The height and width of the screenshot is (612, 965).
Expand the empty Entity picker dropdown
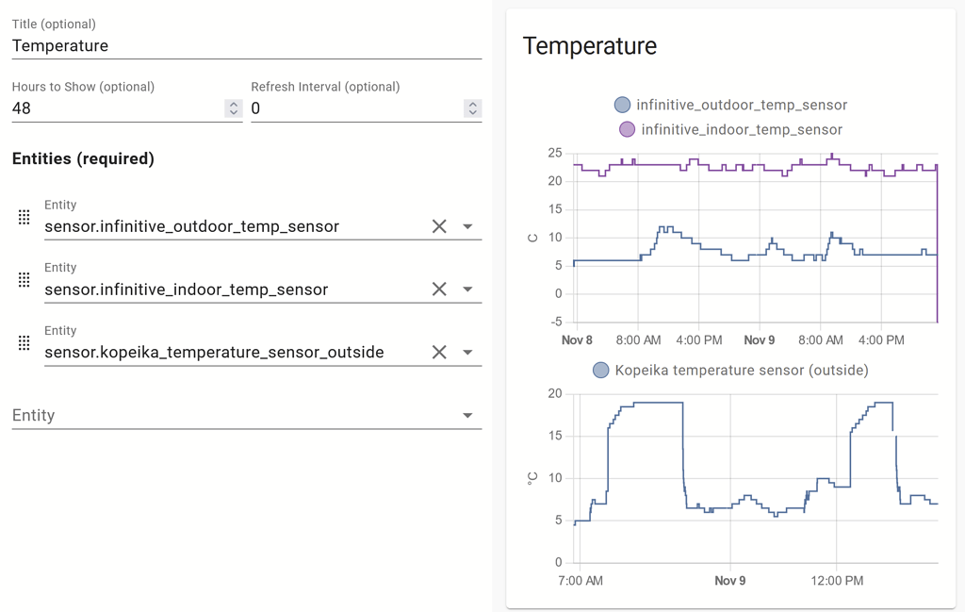467,416
